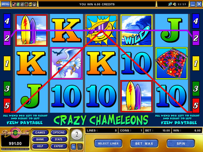Screen dimensions: 203x152
Task: Click the BET MAX button
Action: click(x=144, y=143)
